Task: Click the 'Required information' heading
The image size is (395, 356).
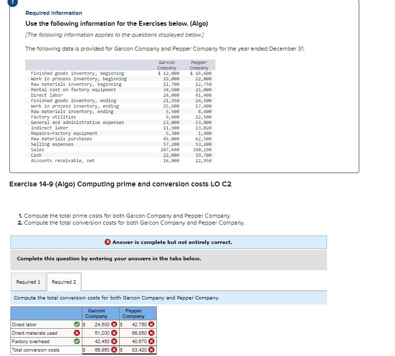Action: (x=54, y=13)
